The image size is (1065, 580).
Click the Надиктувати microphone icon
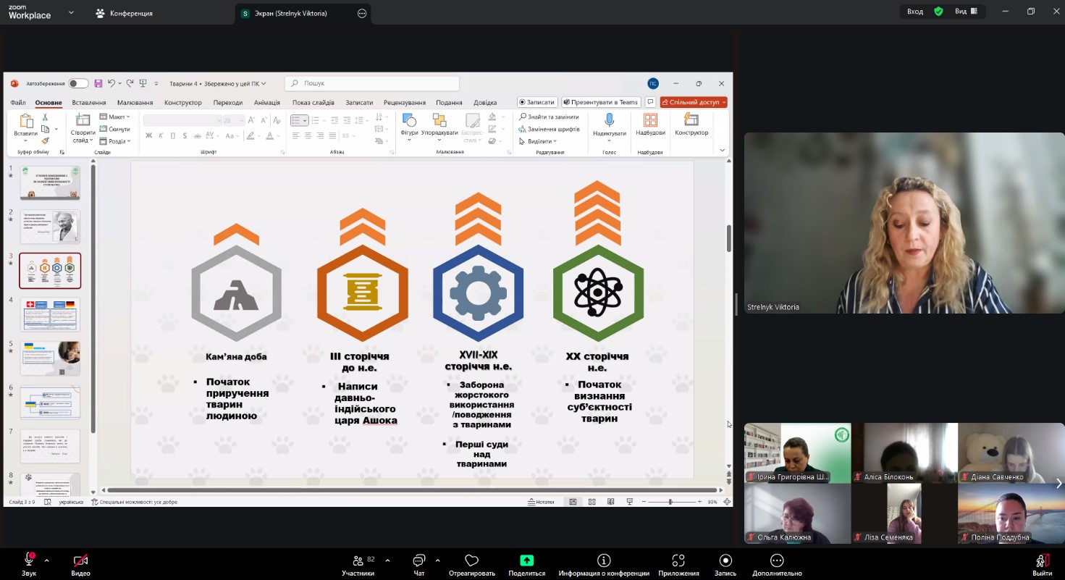point(609,120)
